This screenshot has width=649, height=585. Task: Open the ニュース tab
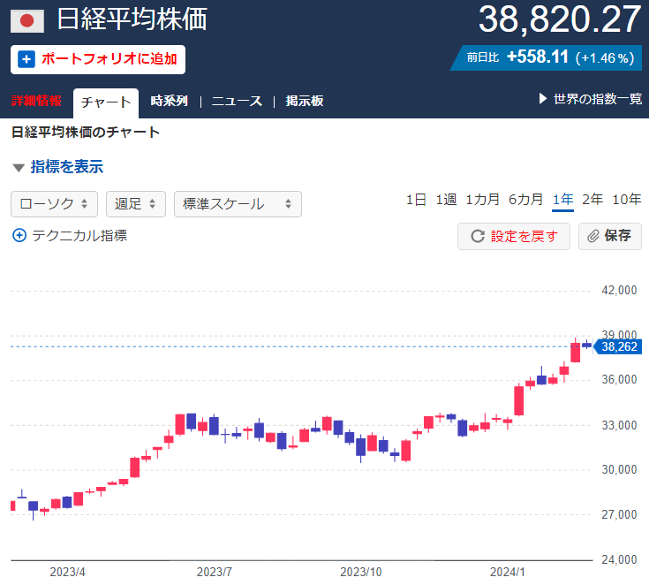237,101
